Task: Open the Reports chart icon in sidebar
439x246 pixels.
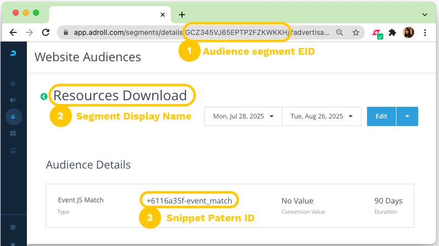Action: [x=13, y=150]
